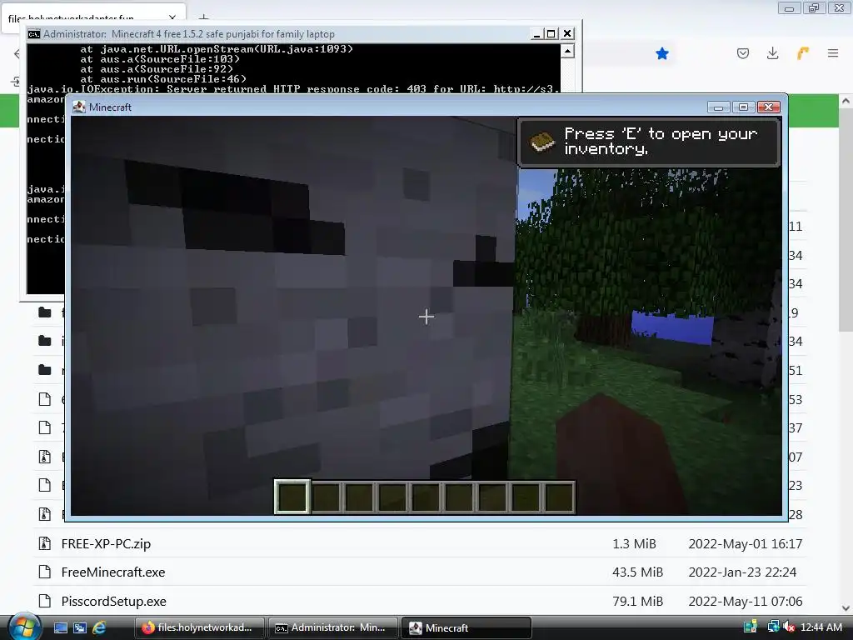Download the FREE-XP-PC.zip file

(106, 543)
